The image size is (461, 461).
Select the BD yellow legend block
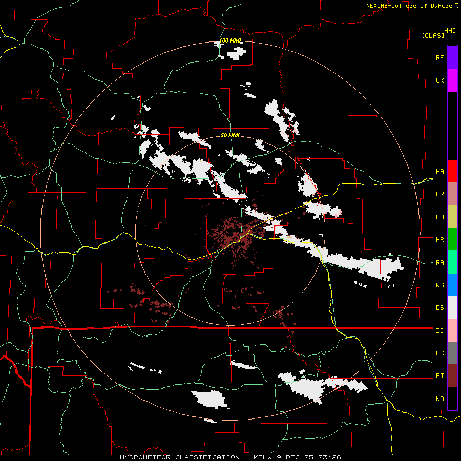pos(452,217)
